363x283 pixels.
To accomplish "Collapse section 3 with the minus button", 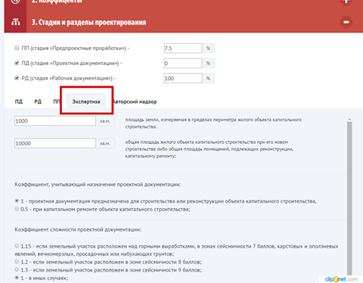I will tap(346, 22).
